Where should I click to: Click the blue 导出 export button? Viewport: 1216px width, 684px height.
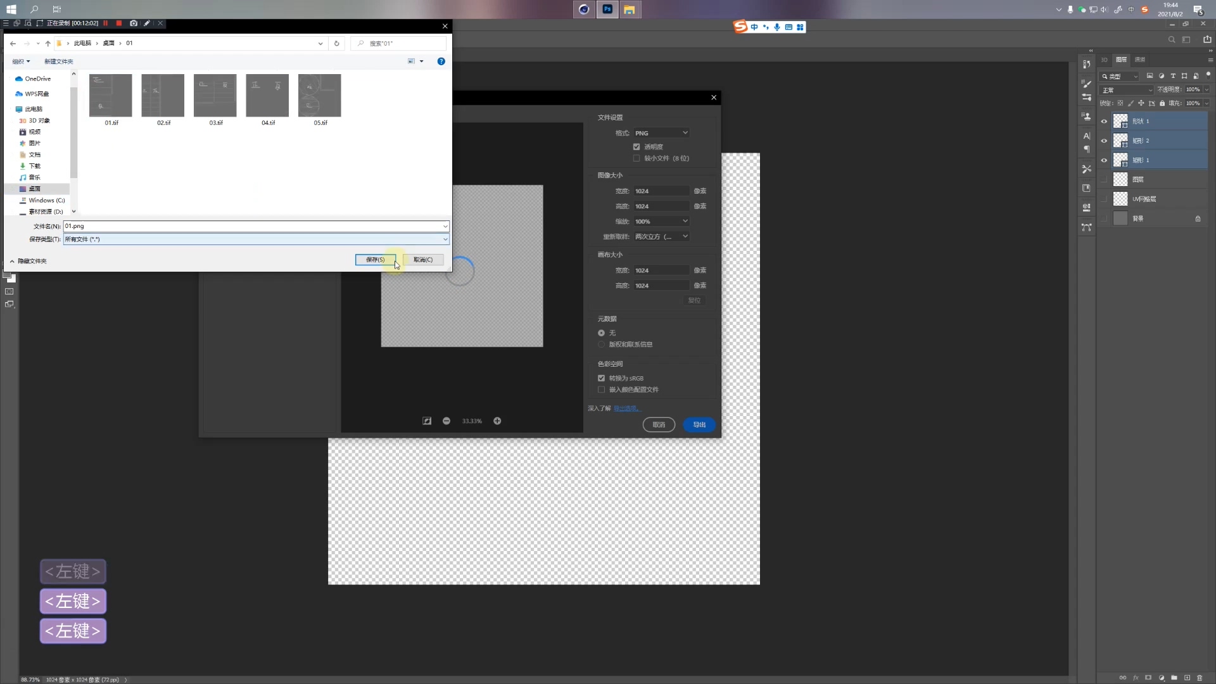[x=699, y=425]
